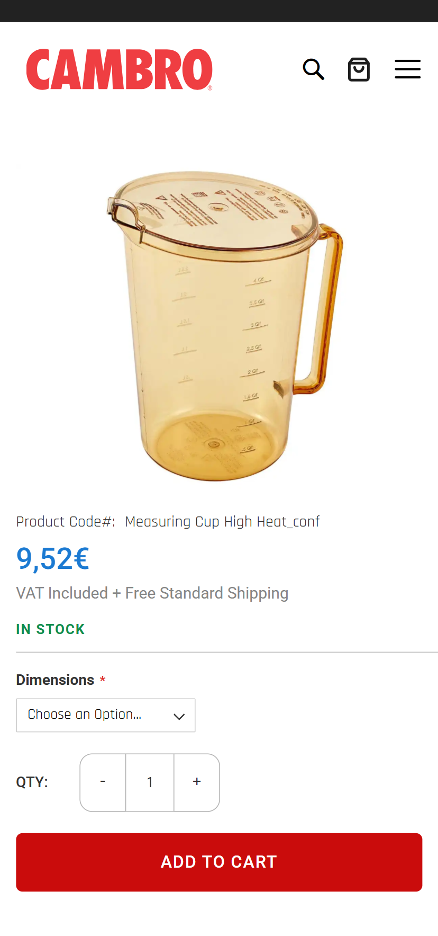Click the Cambro logo
The image size is (438, 936).
120,69
